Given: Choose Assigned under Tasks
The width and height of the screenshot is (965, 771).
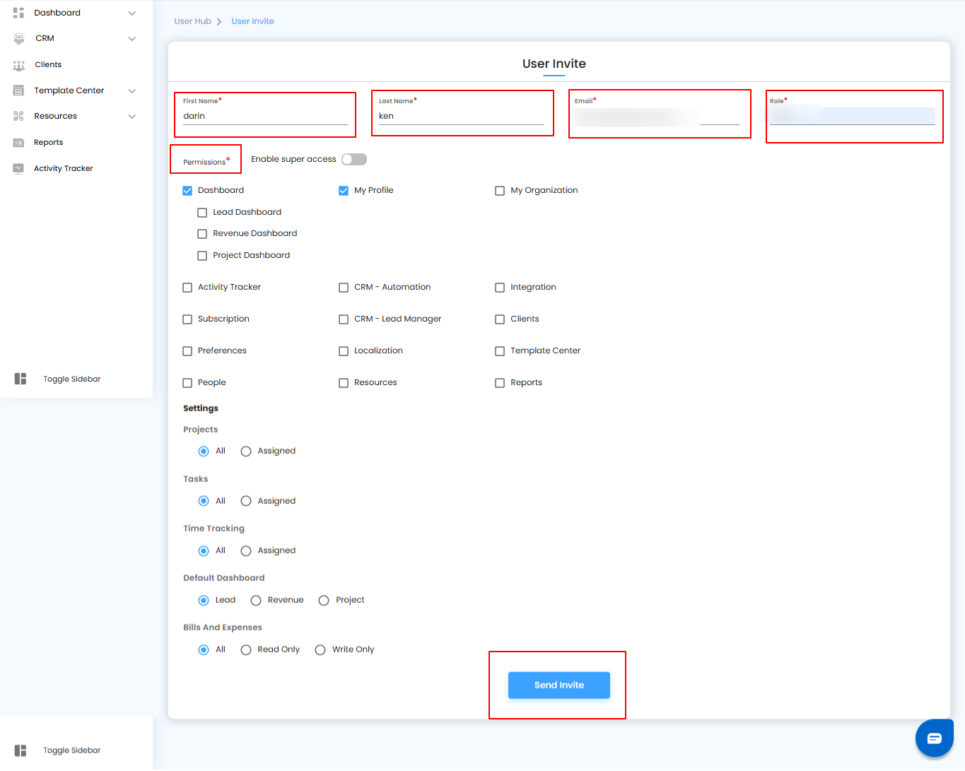Looking at the screenshot, I should click(246, 501).
